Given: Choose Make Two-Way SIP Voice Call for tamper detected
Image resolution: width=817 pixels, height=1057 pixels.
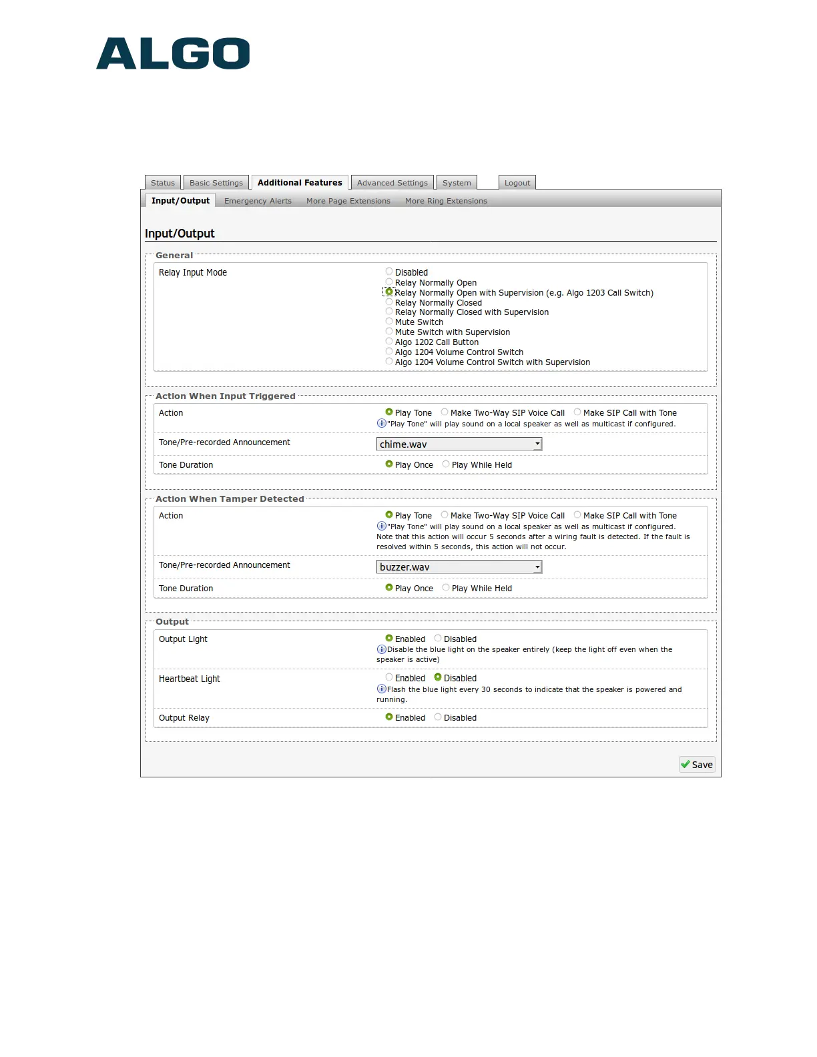Looking at the screenshot, I should click(445, 514).
